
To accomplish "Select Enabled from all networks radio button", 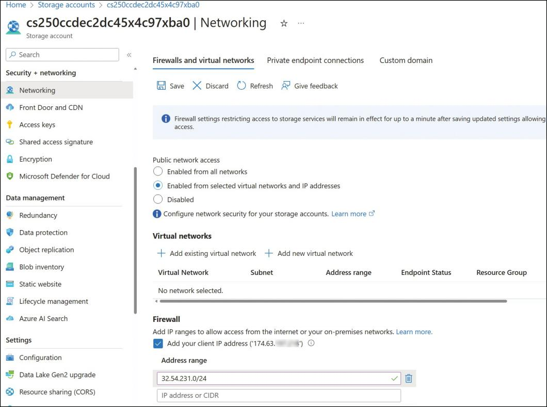I will click(158, 172).
